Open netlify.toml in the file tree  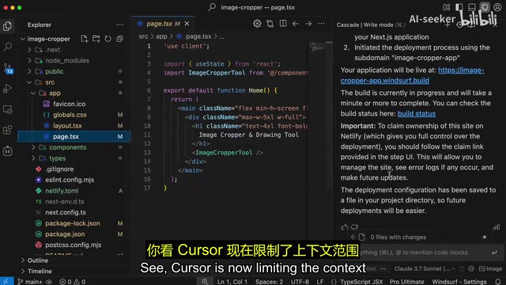[x=62, y=191]
